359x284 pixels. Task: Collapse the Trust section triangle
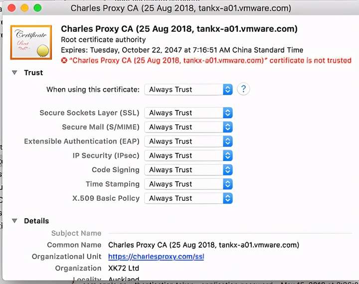pyautogui.click(x=14, y=73)
